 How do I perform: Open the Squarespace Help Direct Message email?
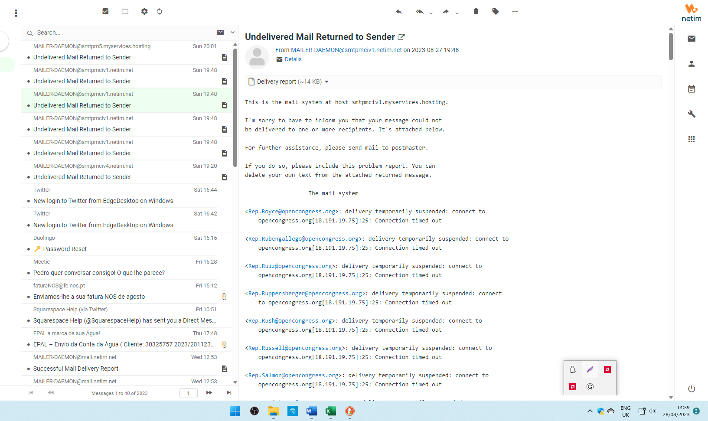(127, 315)
